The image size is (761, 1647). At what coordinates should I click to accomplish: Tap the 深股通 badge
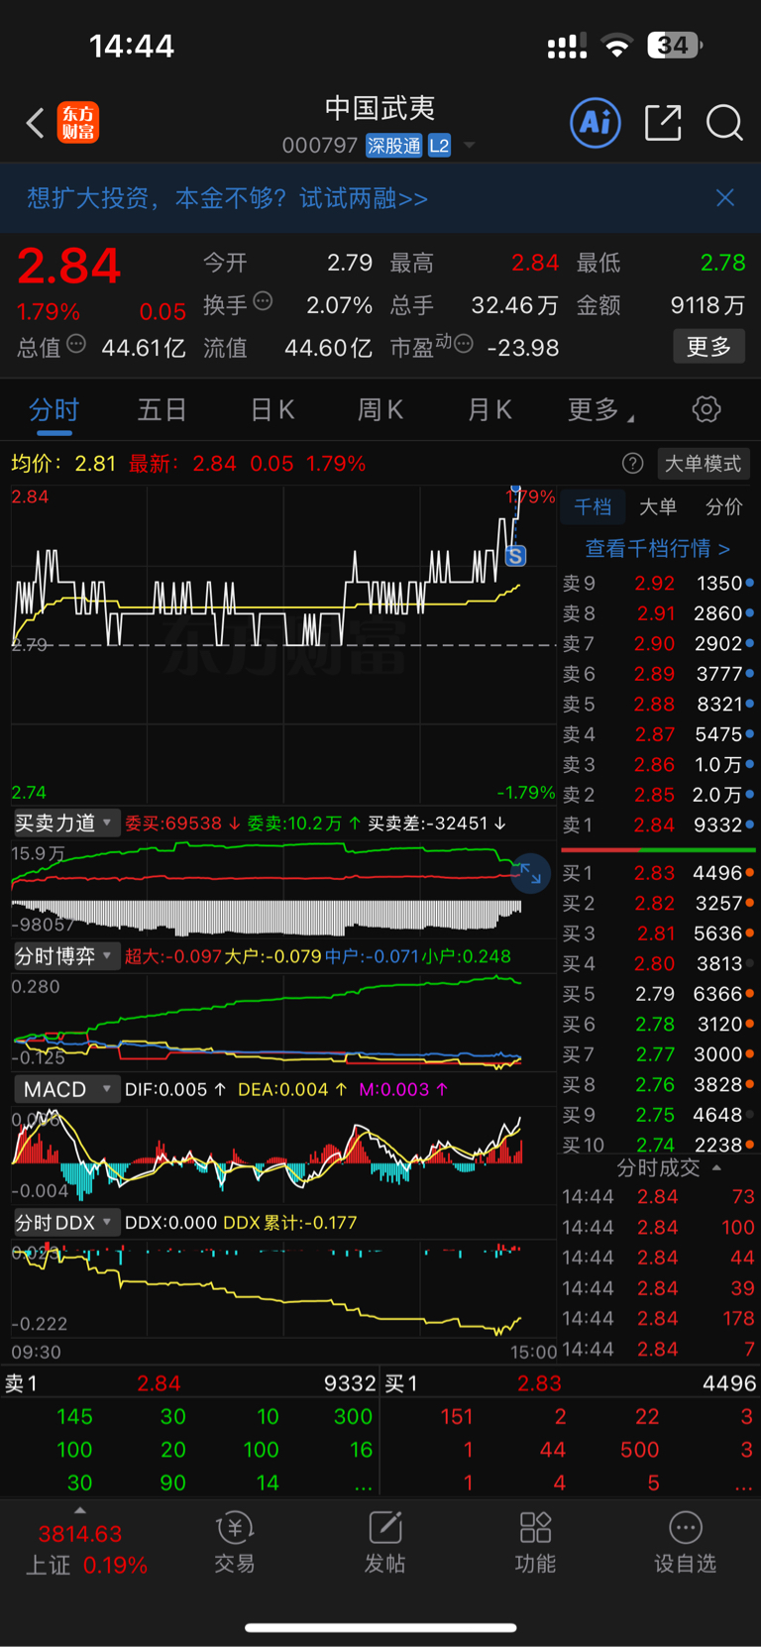pos(393,146)
